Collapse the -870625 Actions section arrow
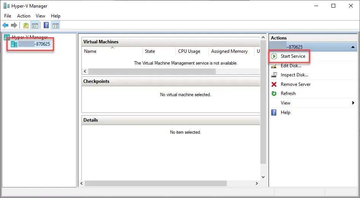This screenshot has width=360, height=198. 353,47
